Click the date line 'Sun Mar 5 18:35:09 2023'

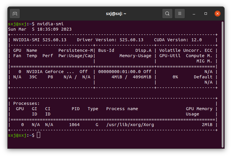(x=40, y=29)
